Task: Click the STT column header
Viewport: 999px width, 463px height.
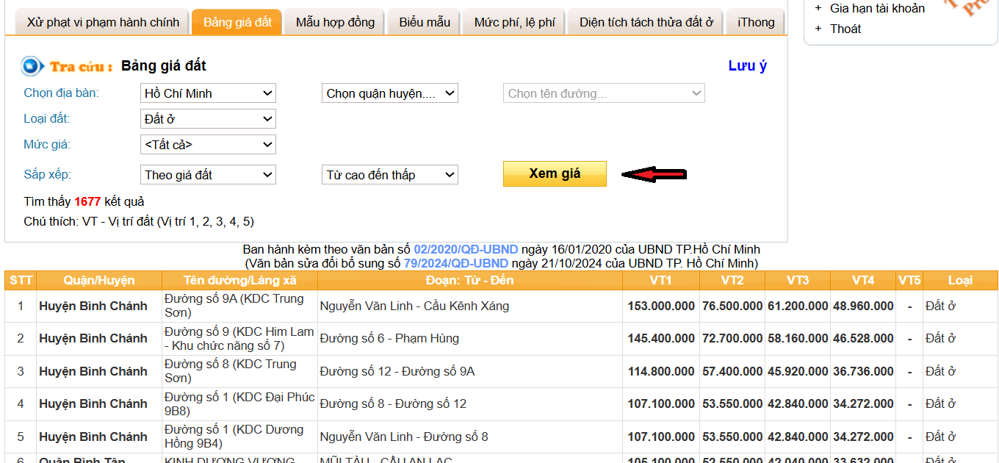Action: [21, 281]
